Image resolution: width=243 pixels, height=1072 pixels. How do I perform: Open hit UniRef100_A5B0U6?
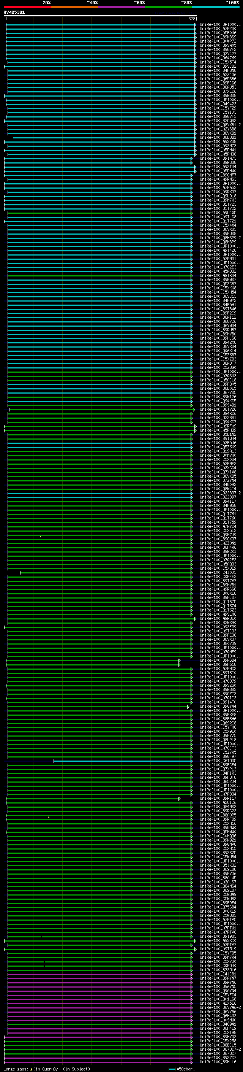218,33
